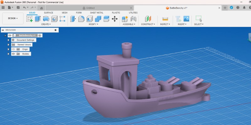Go to the Home tab icon

pyautogui.click(x=41, y=8)
